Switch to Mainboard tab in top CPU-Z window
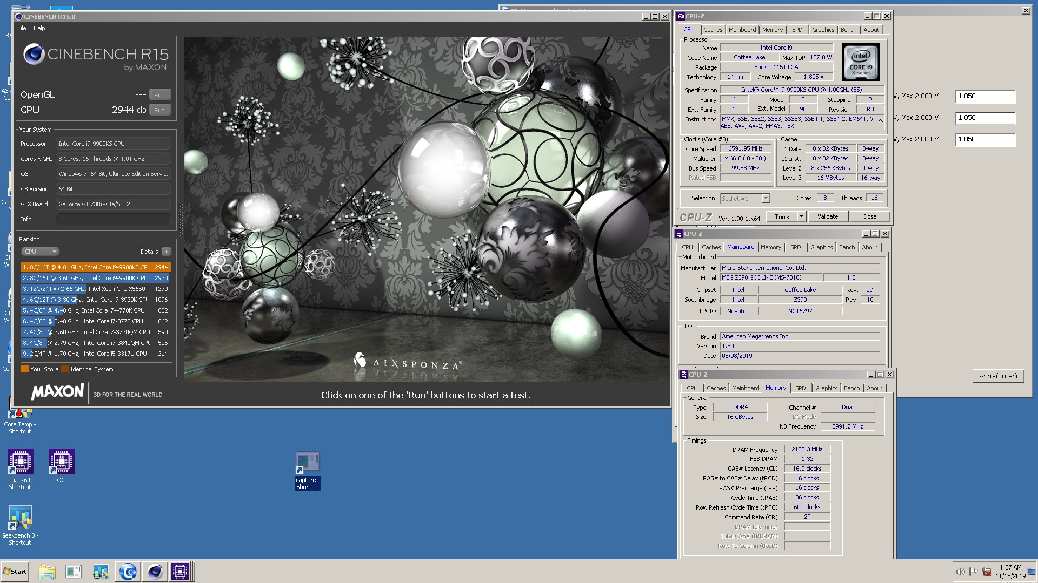 pyautogui.click(x=742, y=30)
